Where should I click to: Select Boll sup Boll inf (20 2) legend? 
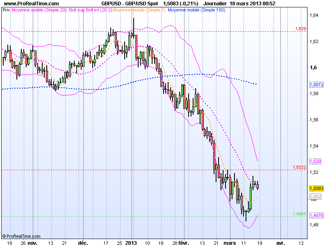(x=90, y=10)
